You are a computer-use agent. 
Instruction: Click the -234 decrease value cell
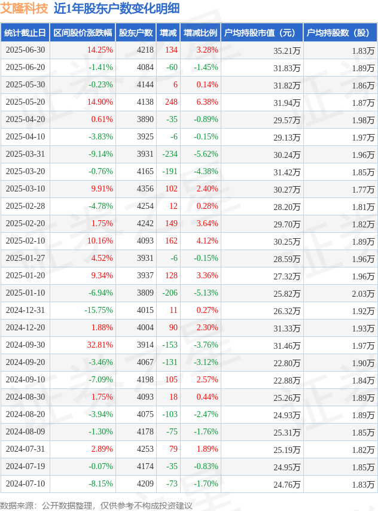coord(170,154)
